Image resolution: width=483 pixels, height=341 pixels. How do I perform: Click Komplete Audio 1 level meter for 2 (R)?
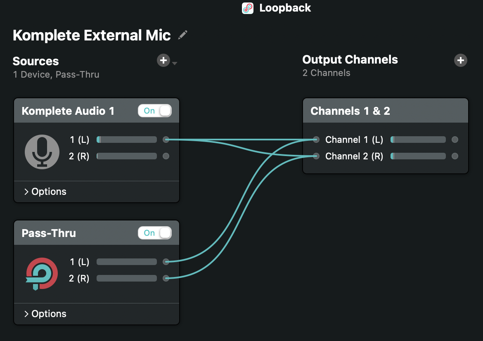tap(127, 156)
